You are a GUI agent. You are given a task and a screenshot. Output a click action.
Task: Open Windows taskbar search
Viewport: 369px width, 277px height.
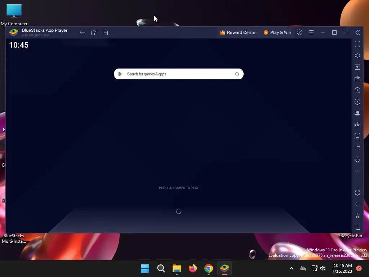(161, 268)
